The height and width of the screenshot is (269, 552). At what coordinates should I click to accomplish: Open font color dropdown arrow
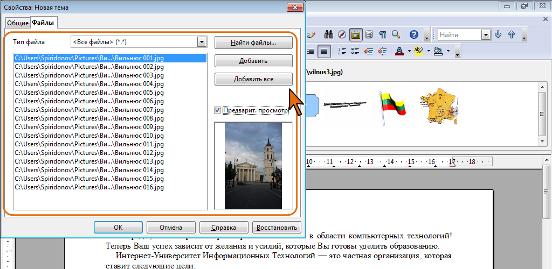[409, 52]
